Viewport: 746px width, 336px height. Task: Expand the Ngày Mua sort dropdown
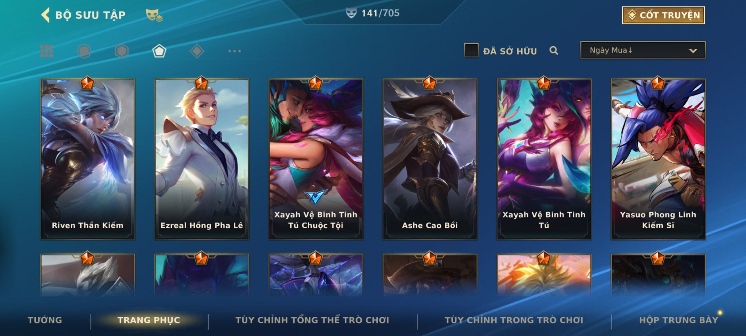pos(643,50)
